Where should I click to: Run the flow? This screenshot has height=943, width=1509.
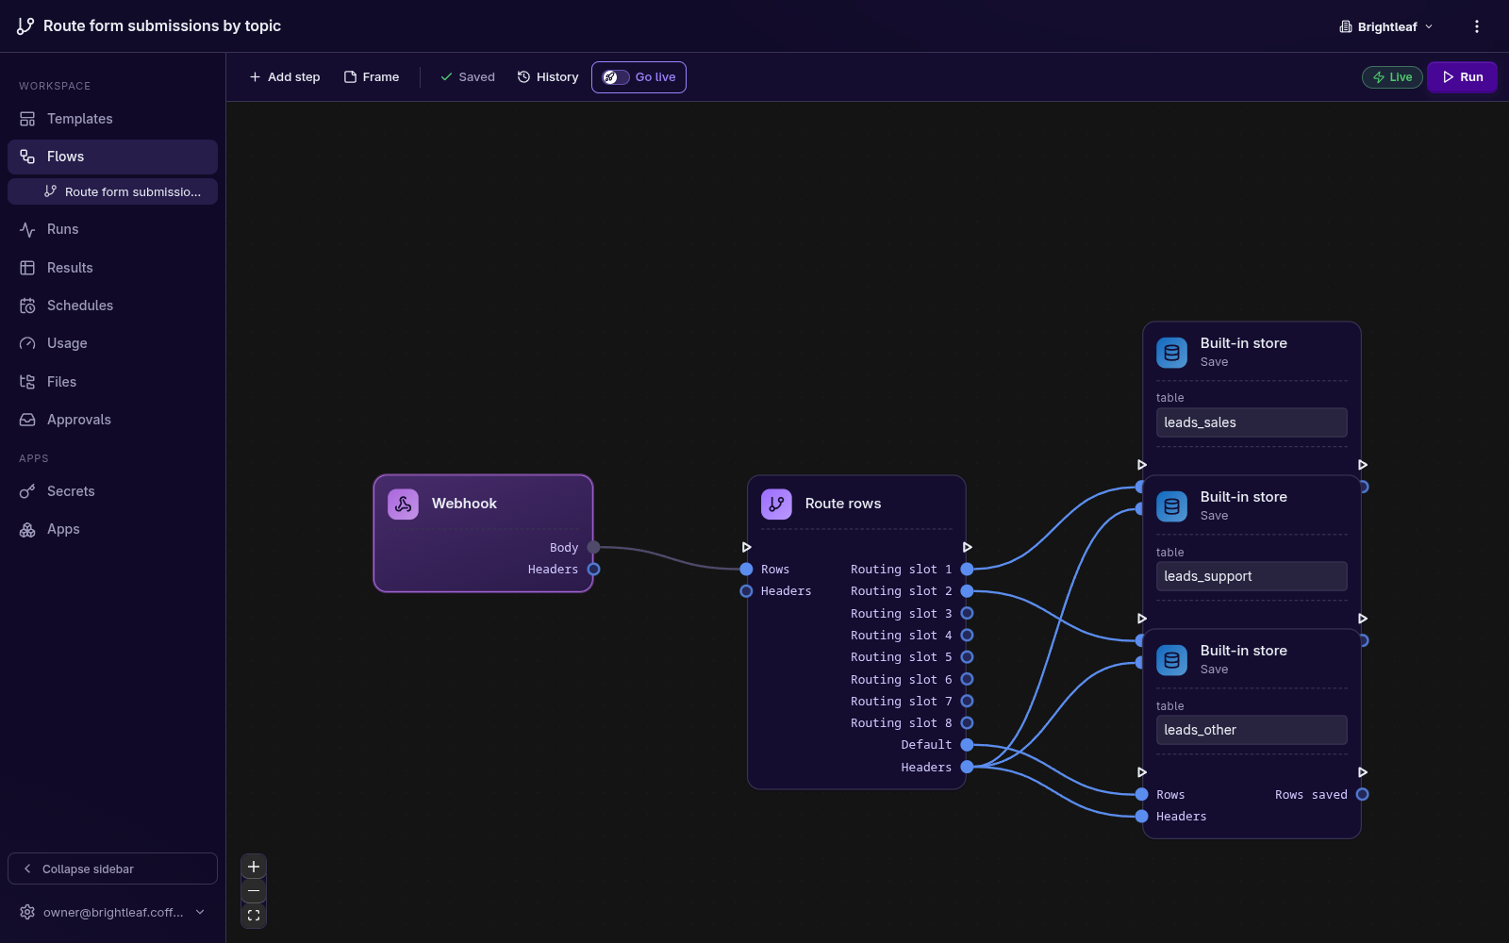tap(1462, 77)
